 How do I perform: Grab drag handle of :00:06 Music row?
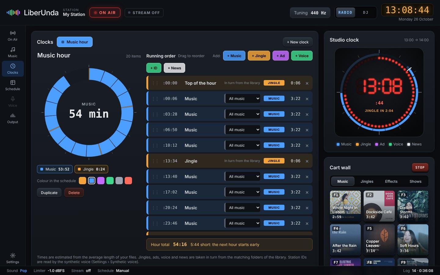155,99
